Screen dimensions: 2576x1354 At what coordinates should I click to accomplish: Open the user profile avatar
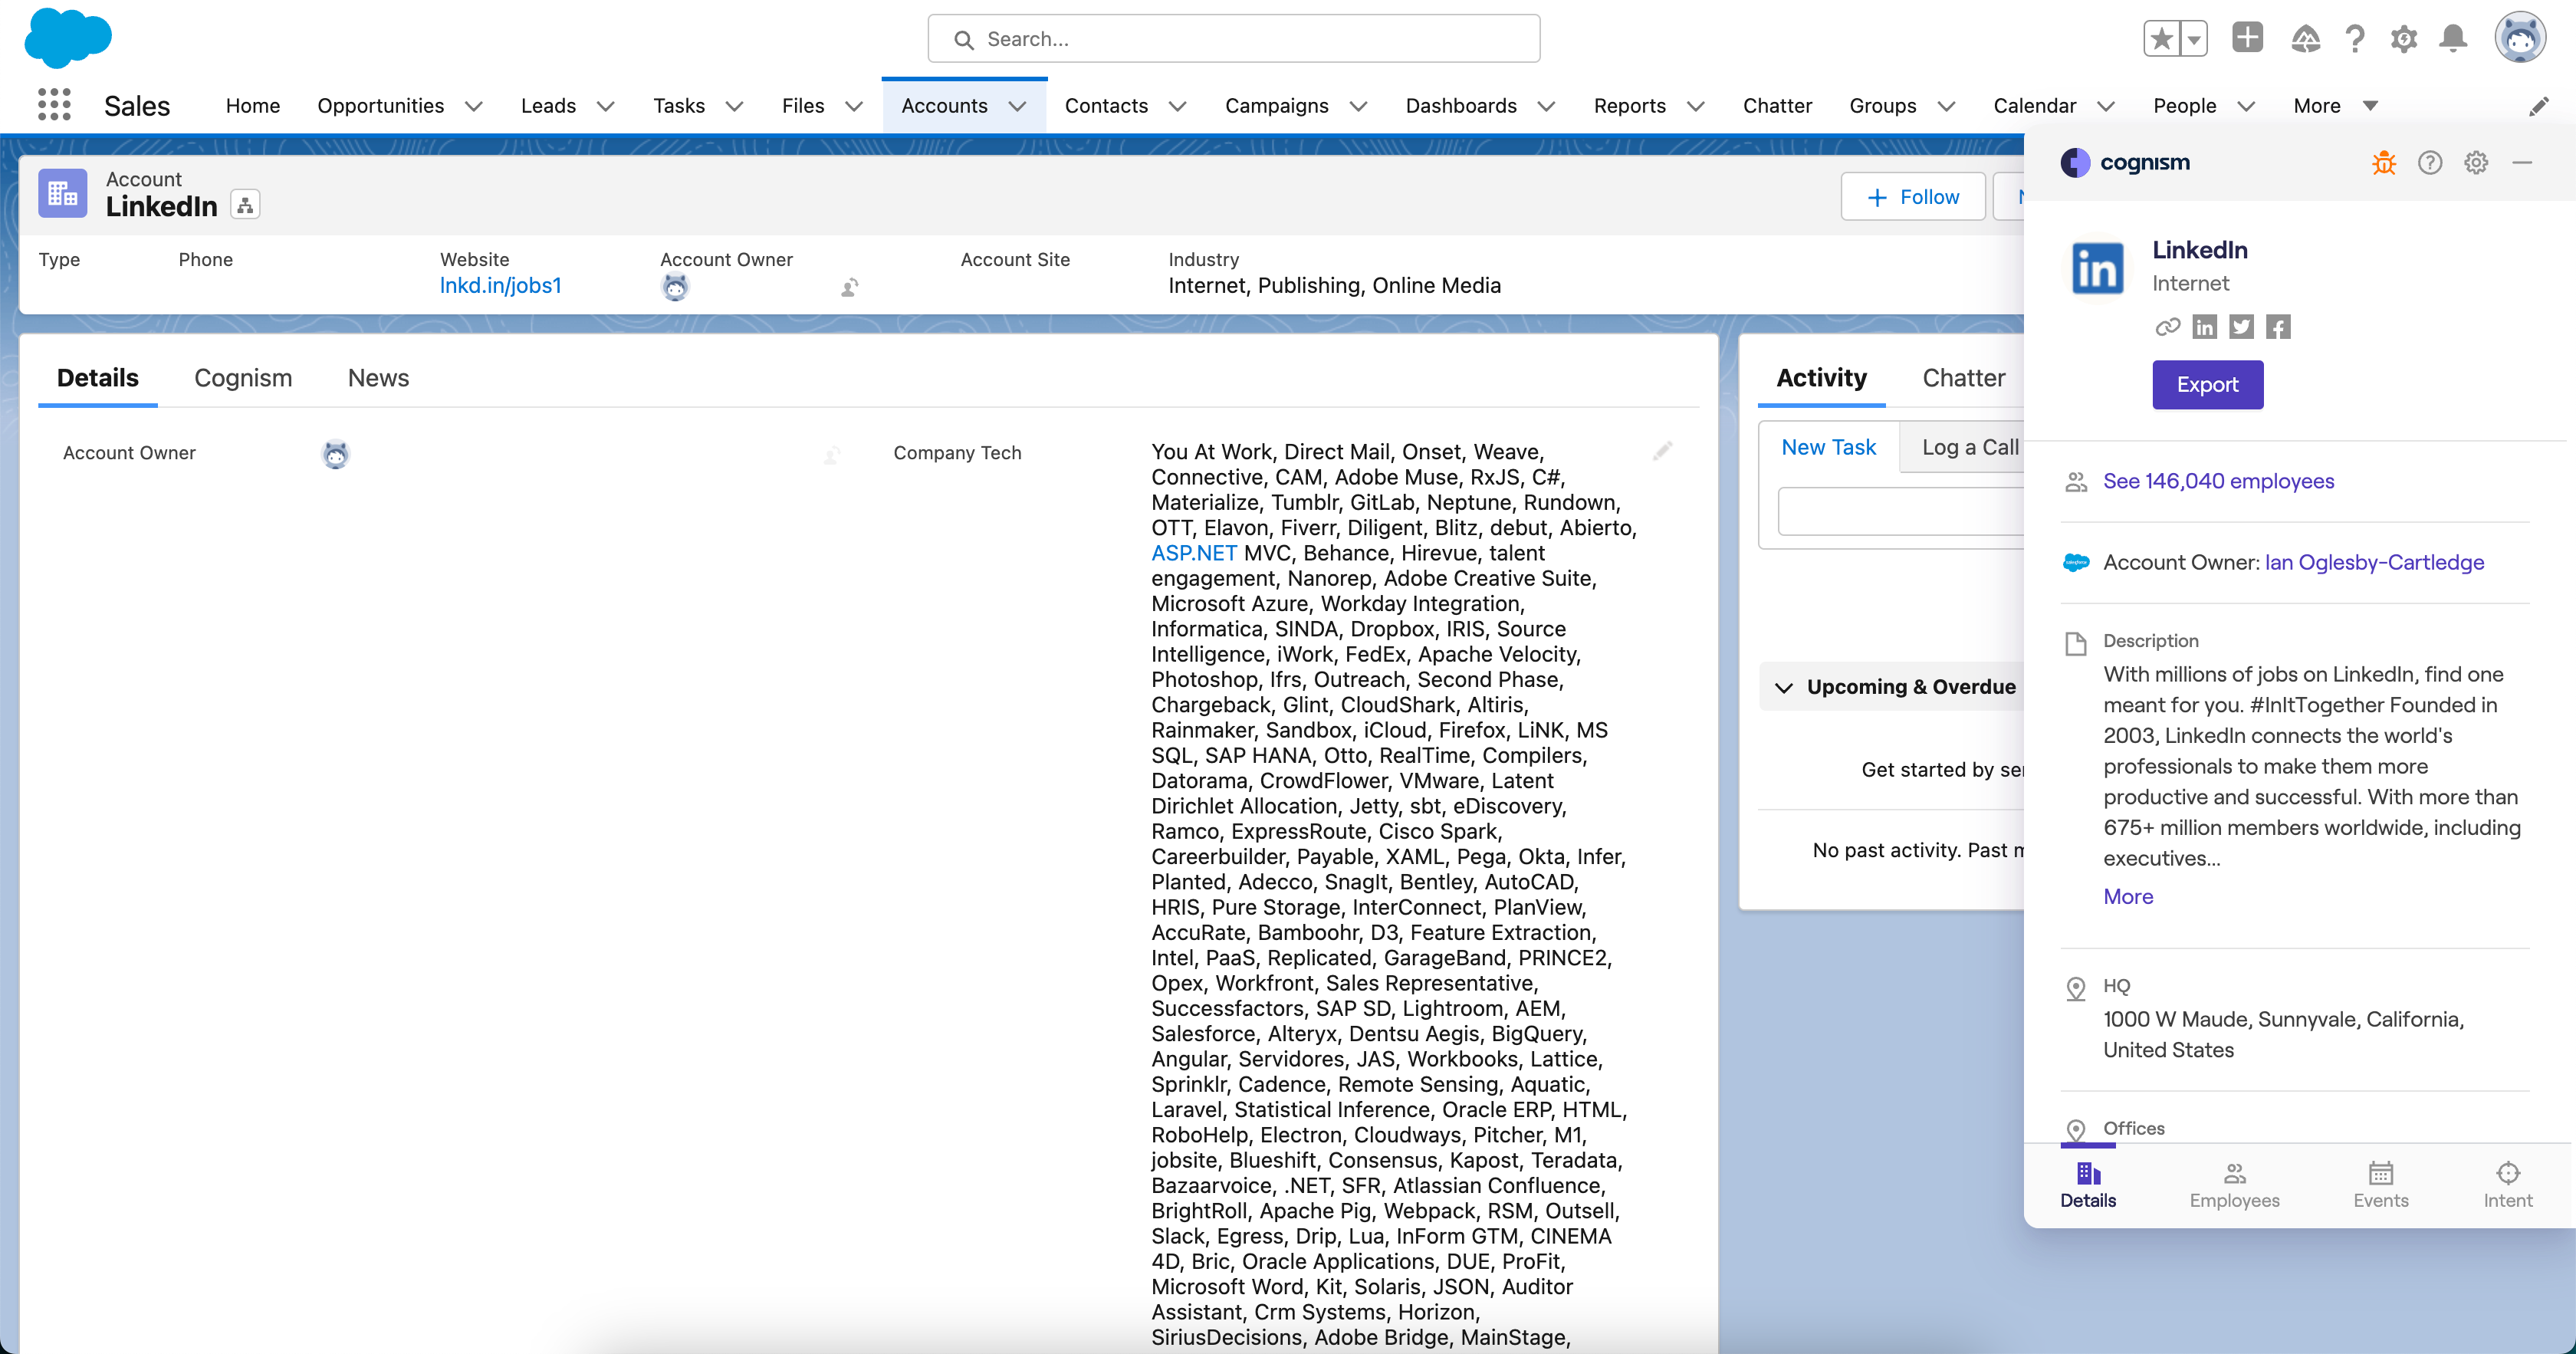click(2519, 38)
